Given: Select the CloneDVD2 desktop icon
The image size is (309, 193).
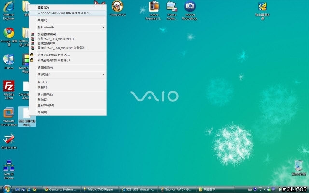Looking at the screenshot, I should pyautogui.click(x=117, y=9).
